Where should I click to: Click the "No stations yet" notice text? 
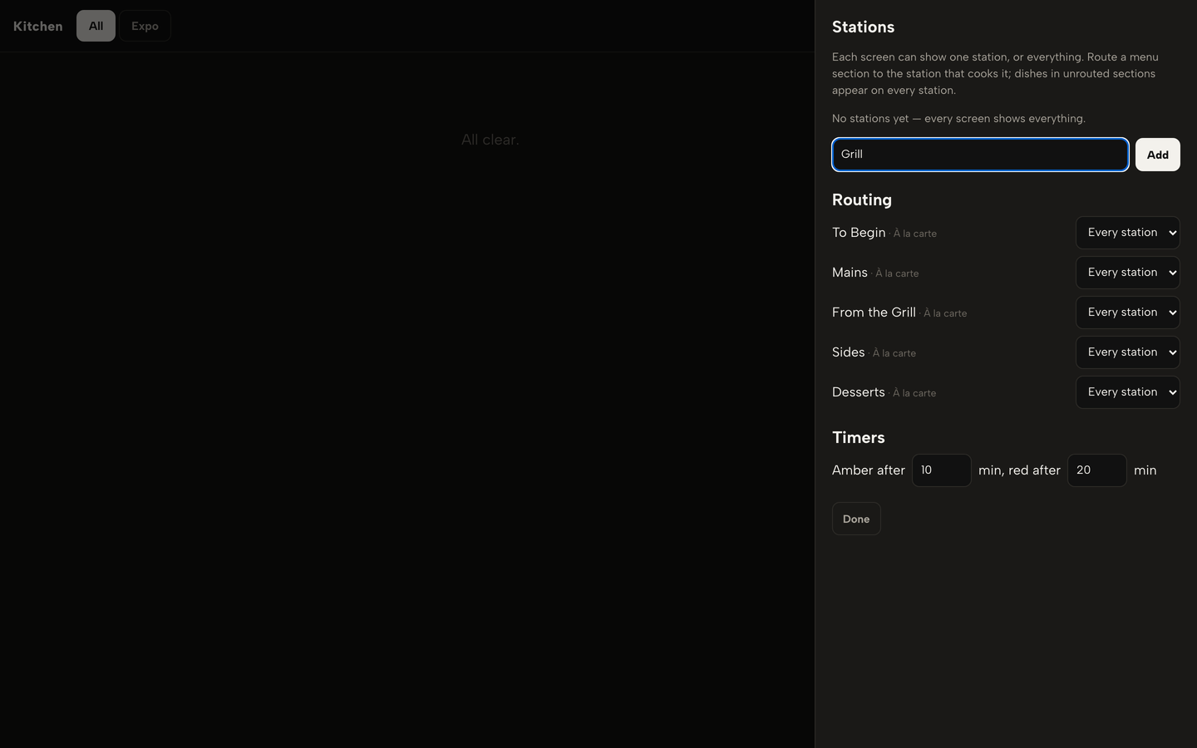(958, 119)
